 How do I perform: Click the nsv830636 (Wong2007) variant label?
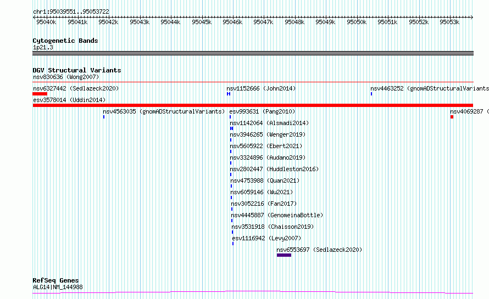click(66, 77)
